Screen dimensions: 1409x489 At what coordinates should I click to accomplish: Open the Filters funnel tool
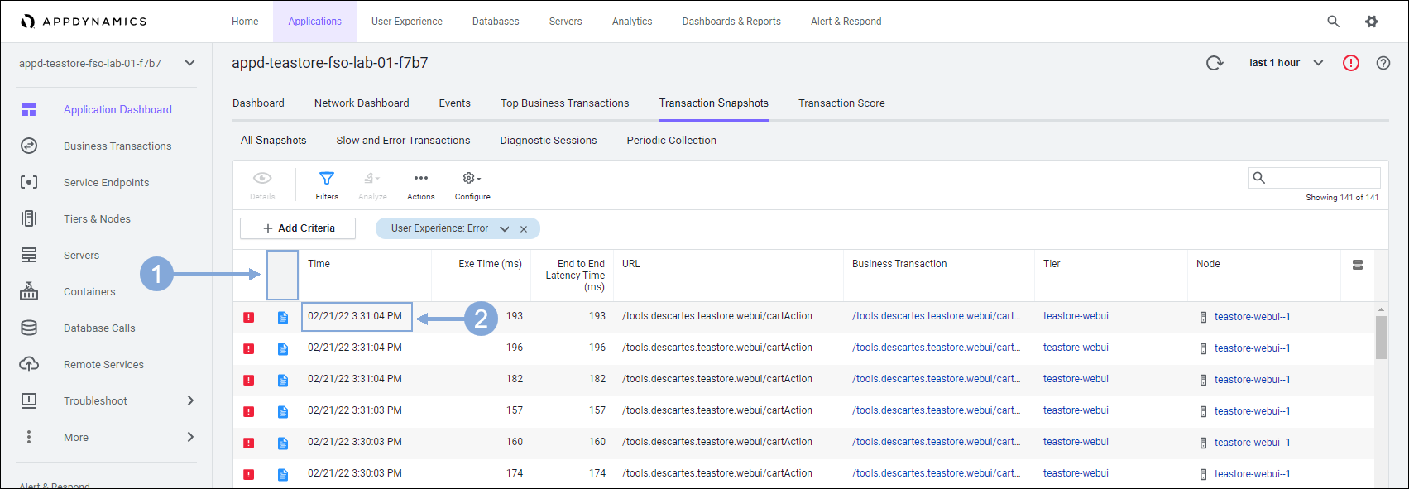327,185
